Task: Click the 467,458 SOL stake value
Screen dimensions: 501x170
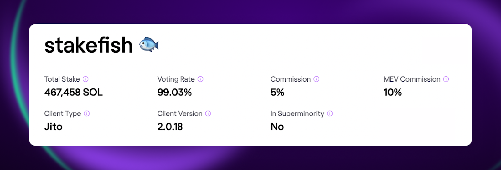Action: click(x=73, y=92)
